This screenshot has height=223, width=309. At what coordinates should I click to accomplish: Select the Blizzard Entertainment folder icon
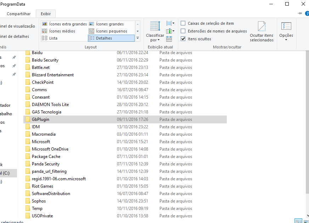pyautogui.click(x=28, y=75)
